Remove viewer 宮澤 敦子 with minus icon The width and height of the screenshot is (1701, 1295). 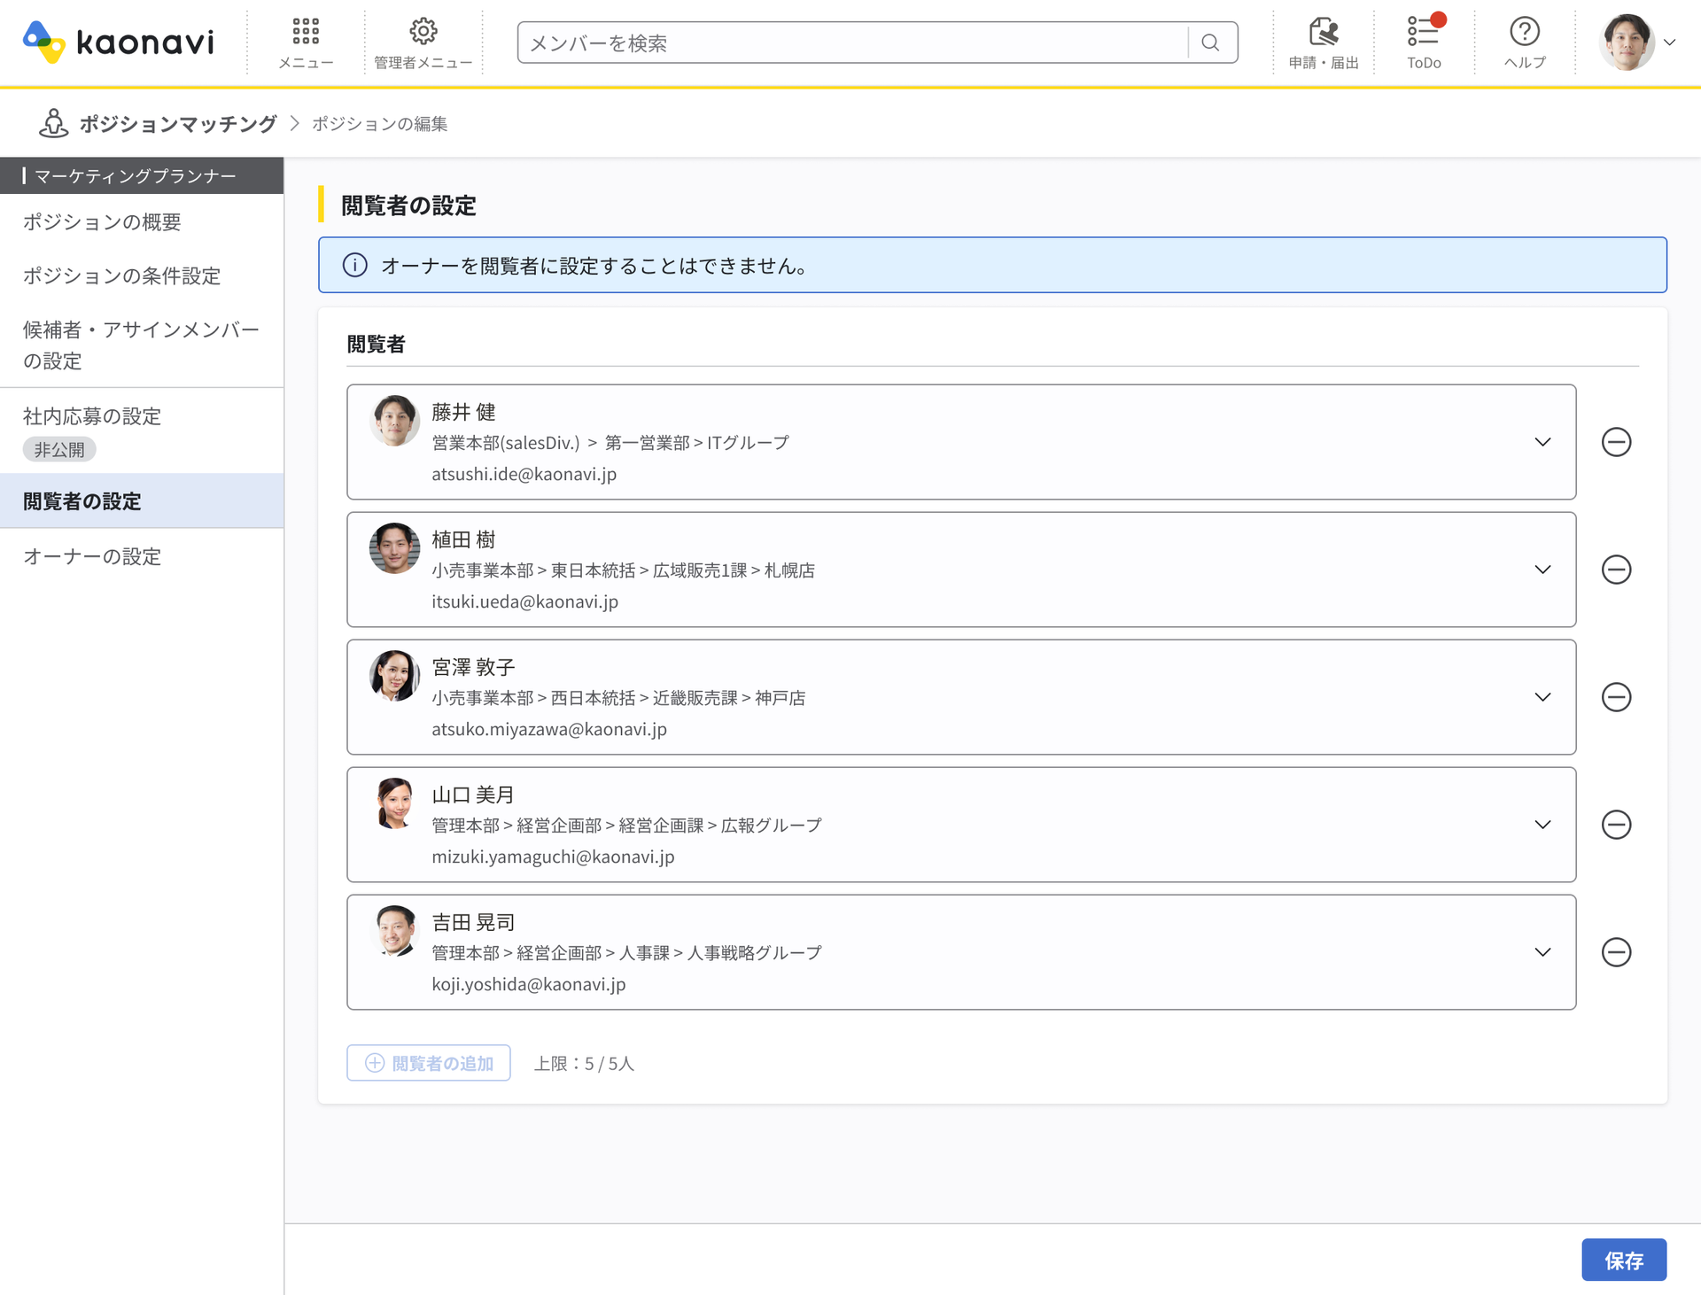[x=1616, y=697]
